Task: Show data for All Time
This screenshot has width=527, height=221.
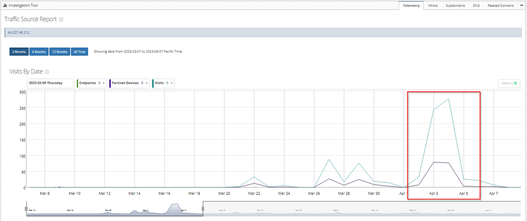Action: [80, 52]
